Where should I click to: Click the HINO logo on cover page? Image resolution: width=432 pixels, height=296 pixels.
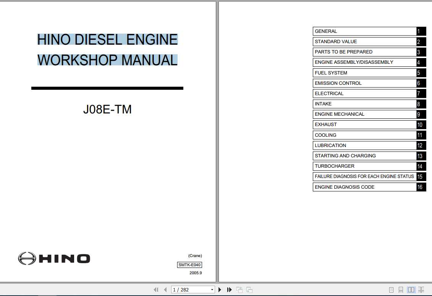(x=54, y=259)
